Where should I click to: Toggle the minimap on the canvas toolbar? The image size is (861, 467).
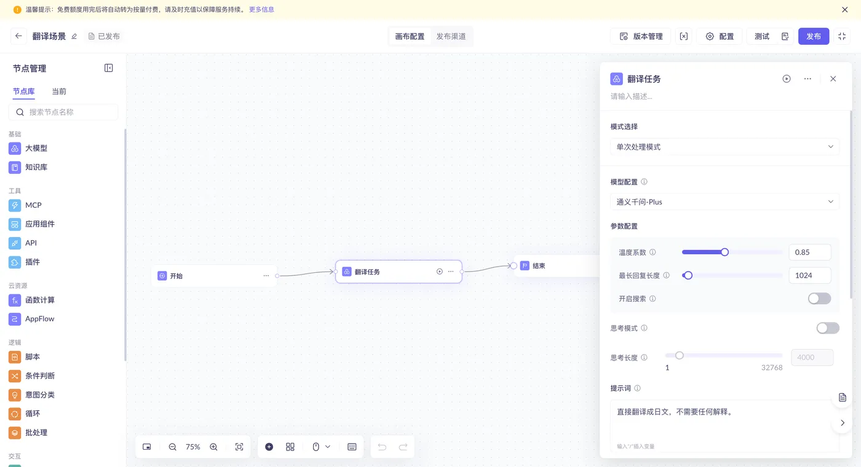point(147,447)
